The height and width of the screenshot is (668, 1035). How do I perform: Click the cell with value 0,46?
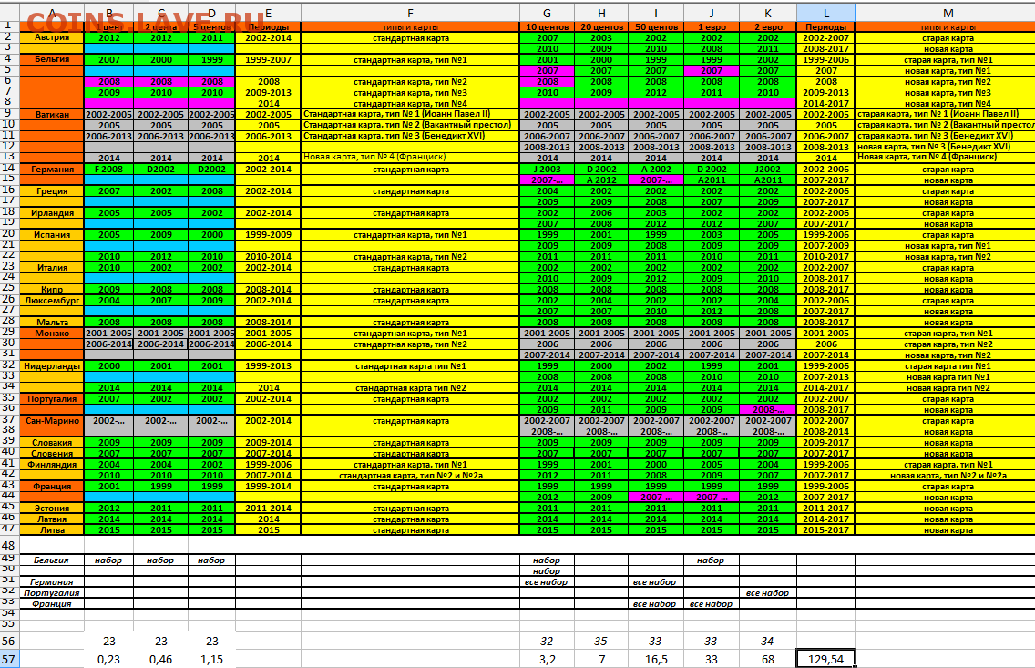point(161,660)
